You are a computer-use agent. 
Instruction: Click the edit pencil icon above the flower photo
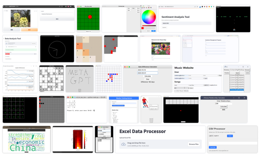click(x=35, y=11)
